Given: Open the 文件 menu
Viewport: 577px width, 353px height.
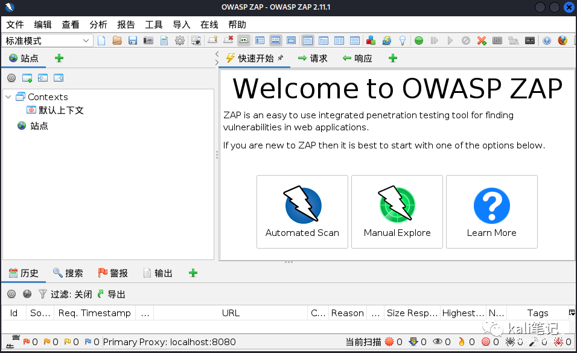Looking at the screenshot, I should point(15,25).
